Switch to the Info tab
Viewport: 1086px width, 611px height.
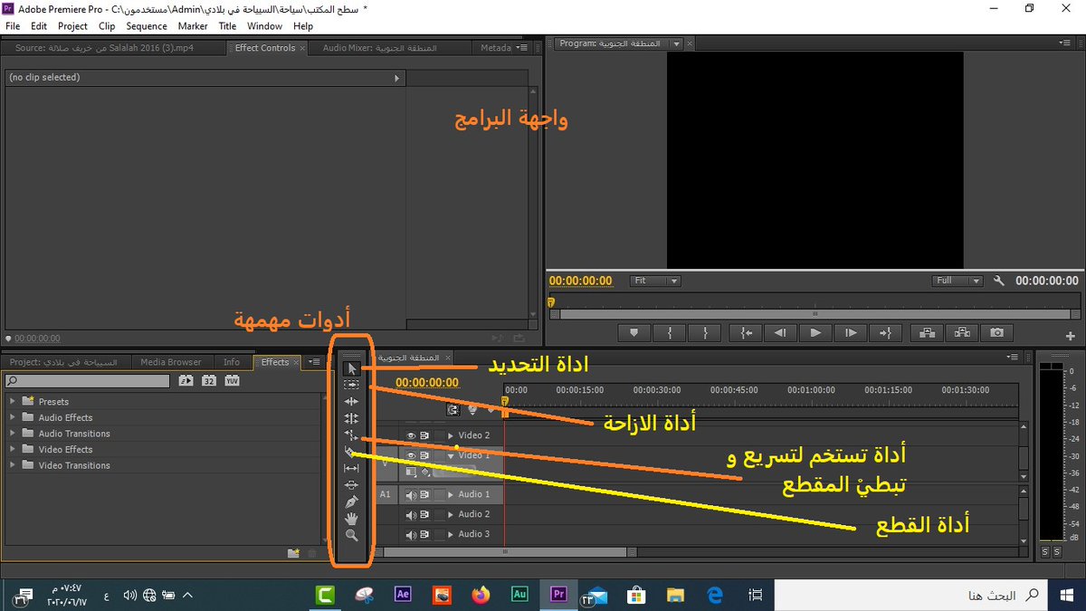click(232, 362)
